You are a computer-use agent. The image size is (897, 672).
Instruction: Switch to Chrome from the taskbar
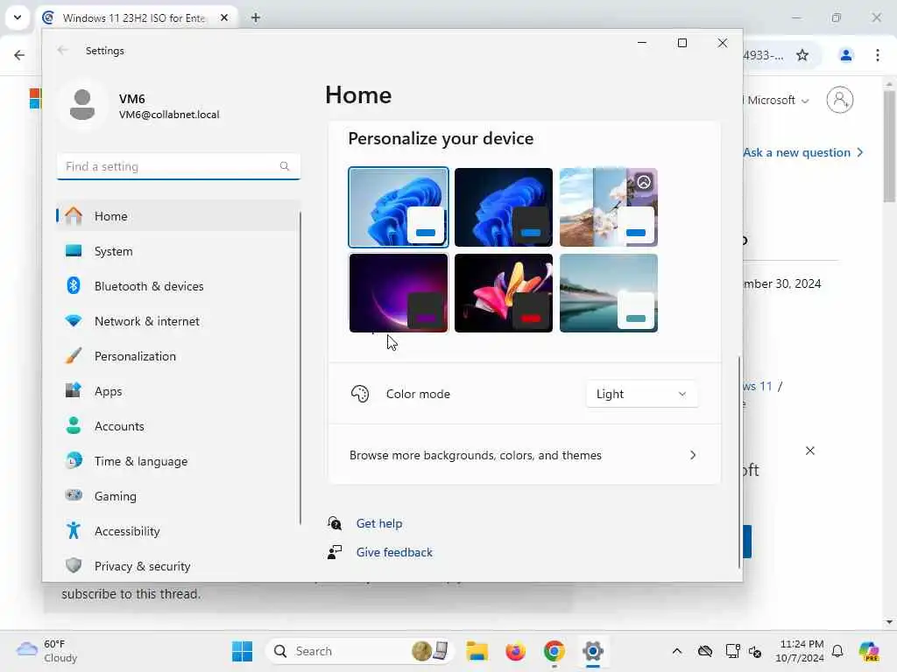[554, 651]
